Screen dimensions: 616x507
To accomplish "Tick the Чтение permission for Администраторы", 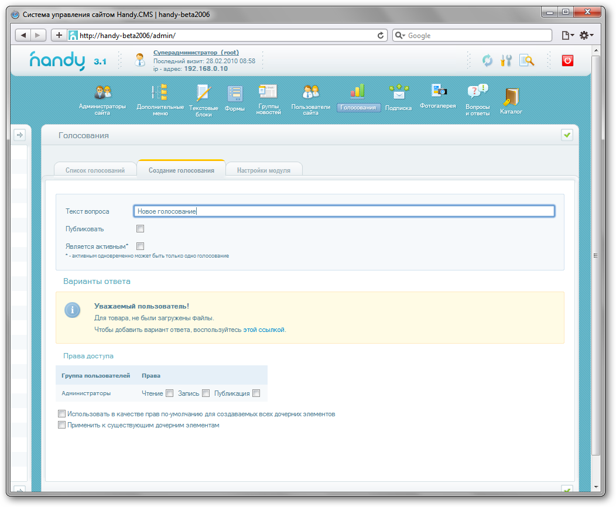I will click(170, 393).
